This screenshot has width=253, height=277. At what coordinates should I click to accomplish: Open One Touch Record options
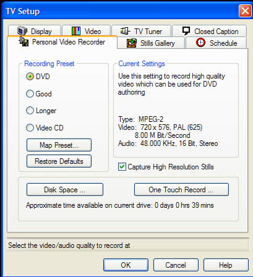click(181, 190)
